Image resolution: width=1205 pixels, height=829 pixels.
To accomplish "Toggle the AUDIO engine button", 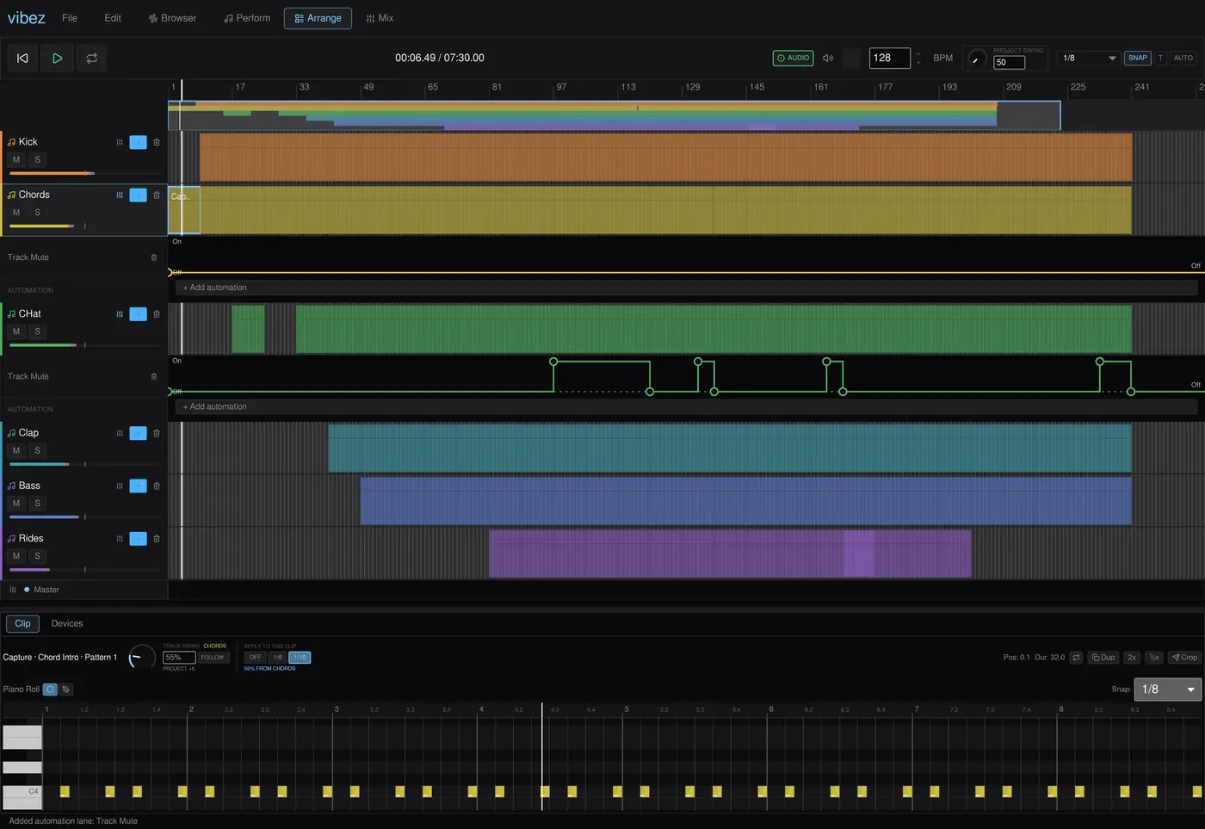I will click(793, 59).
